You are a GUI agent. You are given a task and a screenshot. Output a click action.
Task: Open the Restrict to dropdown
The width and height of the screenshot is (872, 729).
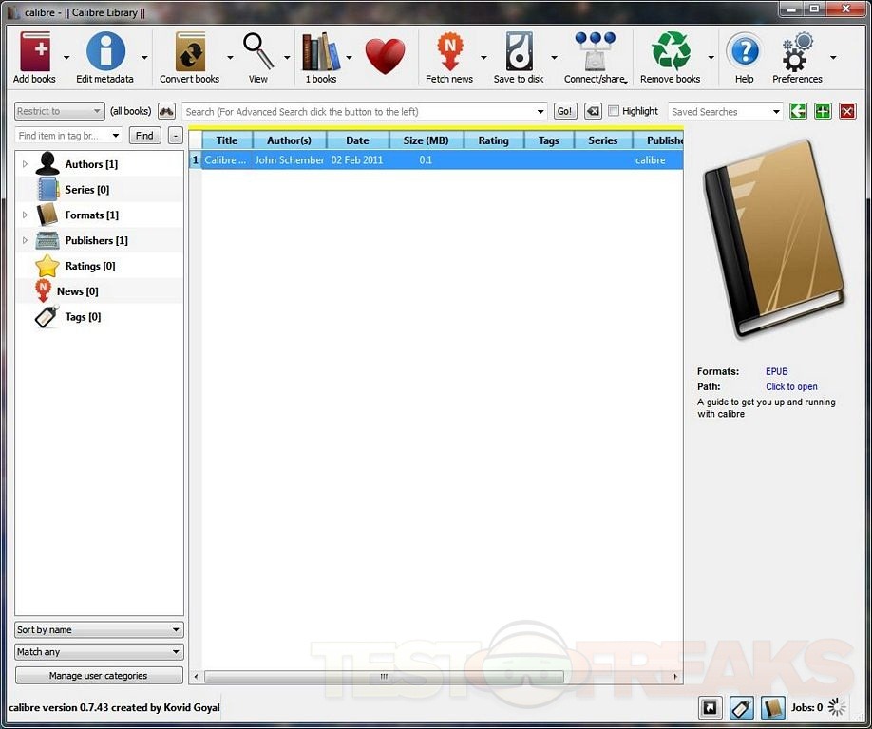[59, 111]
